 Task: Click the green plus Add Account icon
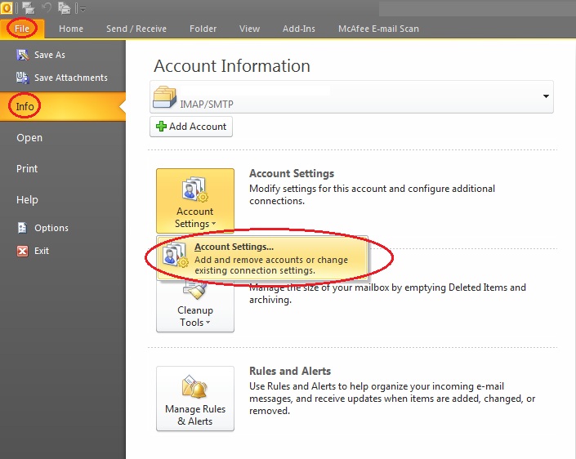(x=161, y=127)
